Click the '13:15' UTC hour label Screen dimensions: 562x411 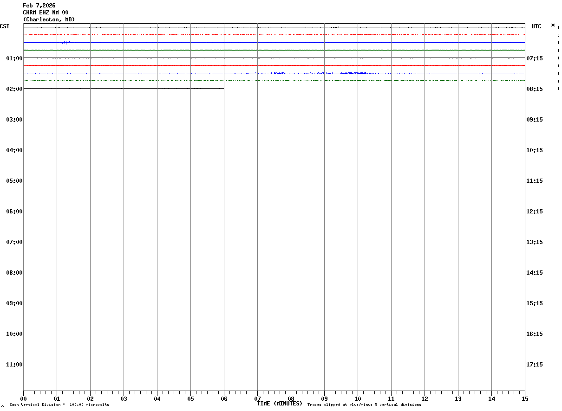(535, 242)
